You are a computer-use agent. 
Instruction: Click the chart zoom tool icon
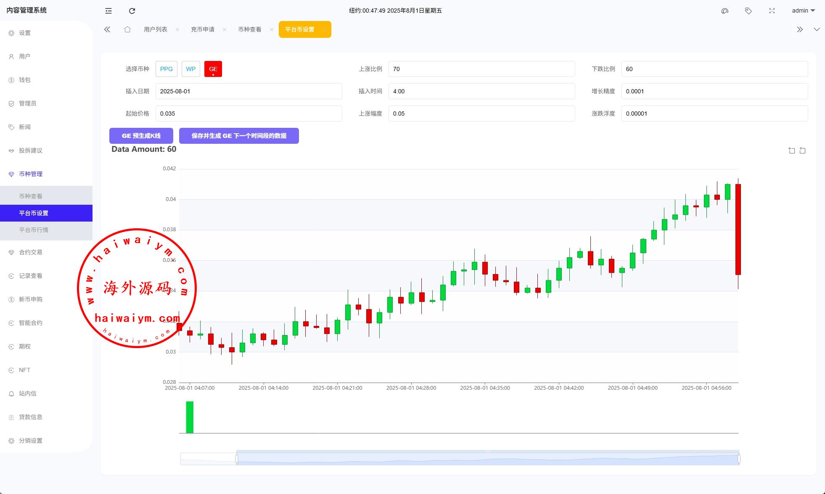pos(791,151)
